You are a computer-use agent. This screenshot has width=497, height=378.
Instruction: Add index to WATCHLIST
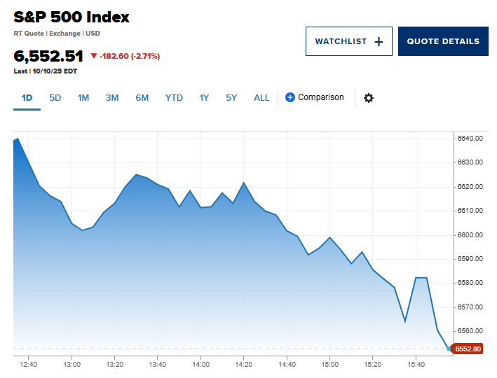(x=341, y=41)
